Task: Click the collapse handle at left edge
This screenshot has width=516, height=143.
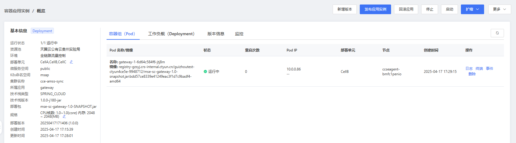Action: click(x=1, y=127)
